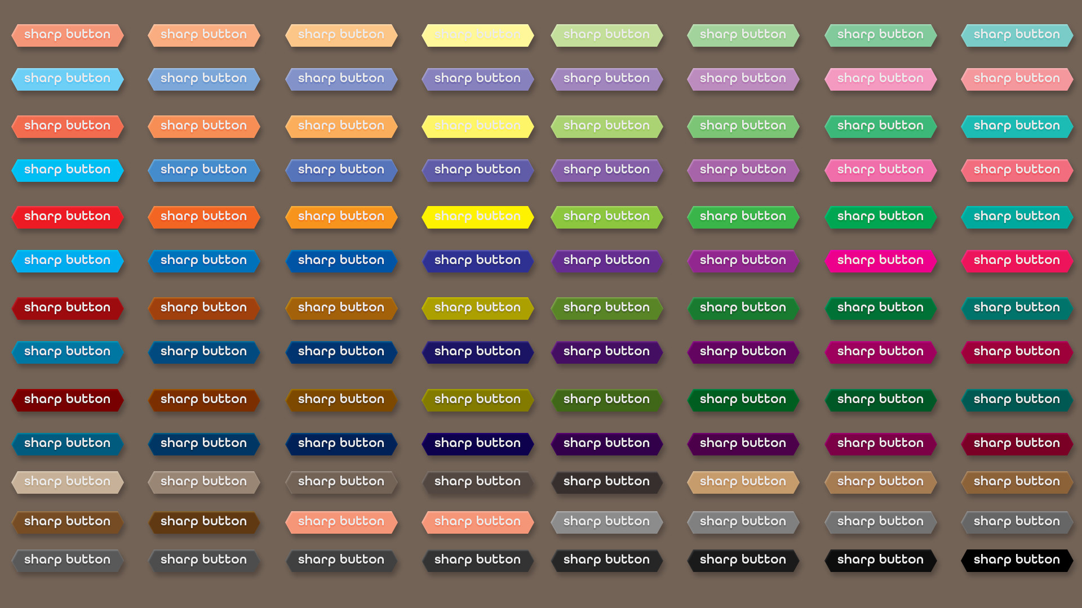Select the vivid orange button in fifth row
Screen dimensions: 1082x608
pos(203,217)
